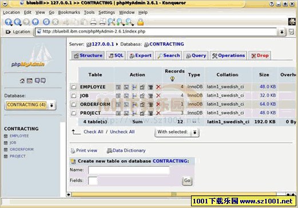This screenshot has width=298, height=208.
Task: Switch to the SQL tab
Action: point(116,55)
